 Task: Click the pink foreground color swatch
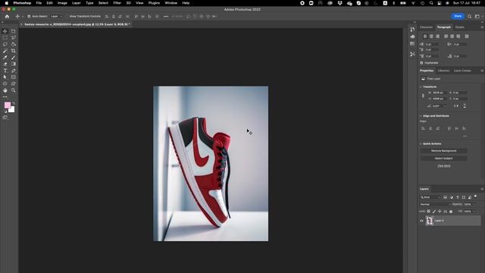[x=7, y=105]
